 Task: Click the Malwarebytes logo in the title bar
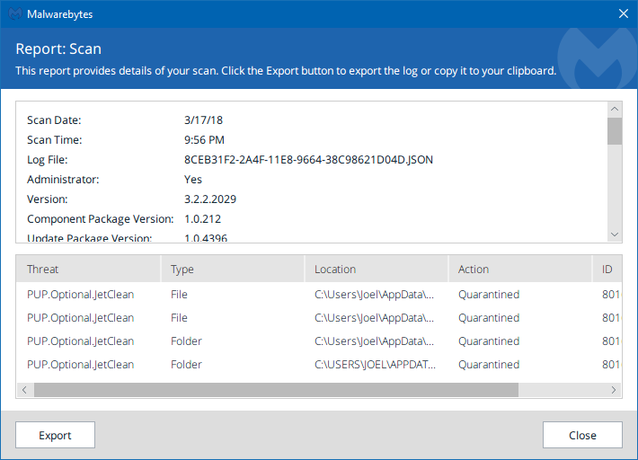14,14
